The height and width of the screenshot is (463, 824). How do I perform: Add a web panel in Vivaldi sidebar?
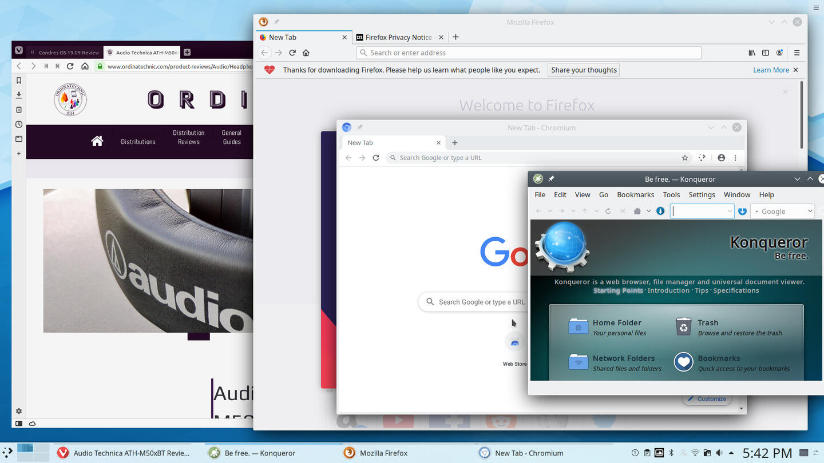19,153
